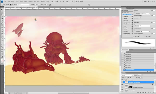The width and height of the screenshot is (156, 94).
Task: Click the Hand tool in the application bar
Action: click(x=67, y=2)
